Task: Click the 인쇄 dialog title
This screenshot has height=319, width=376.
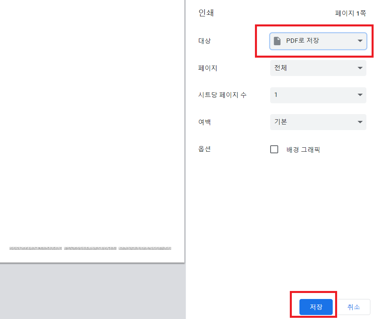Action: click(x=206, y=13)
